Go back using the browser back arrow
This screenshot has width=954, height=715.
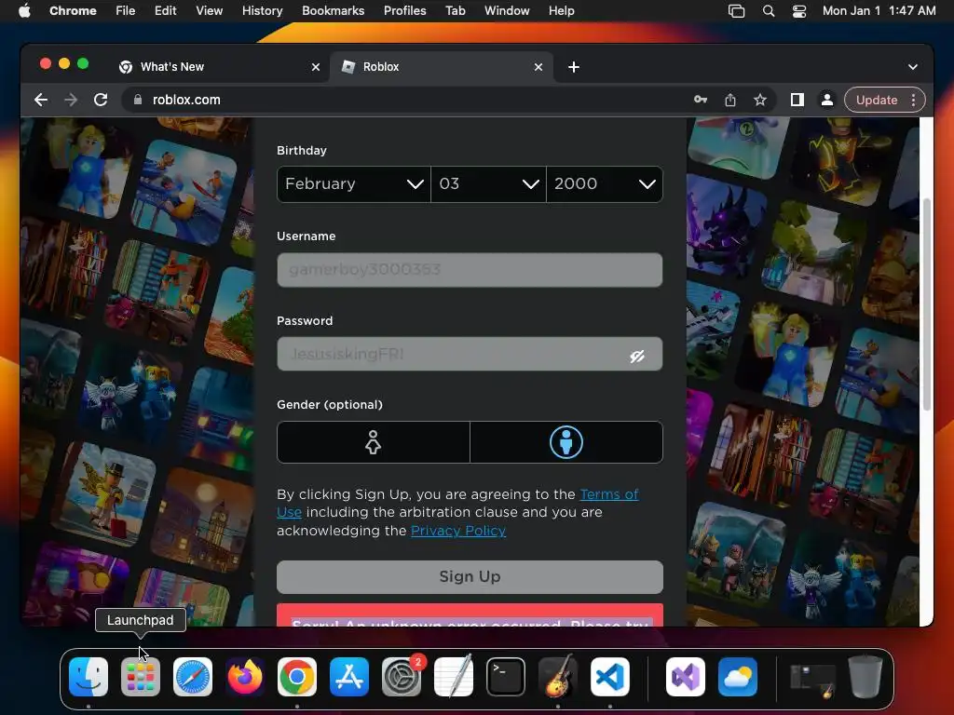[x=41, y=100]
